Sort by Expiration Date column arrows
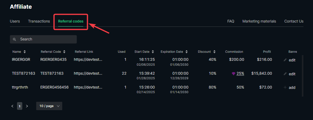Screen dimensions: 313x120 tap(186, 52)
